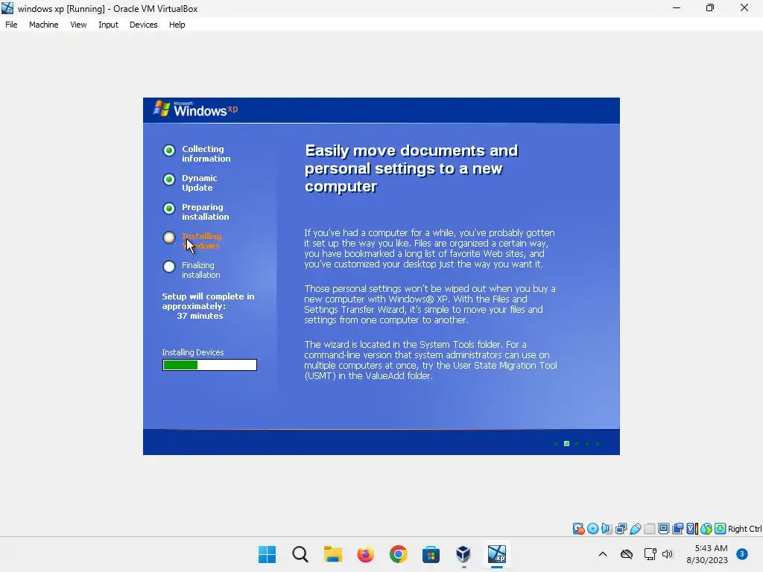Open the Windows Start menu
This screenshot has height=572, width=763.
(x=267, y=554)
